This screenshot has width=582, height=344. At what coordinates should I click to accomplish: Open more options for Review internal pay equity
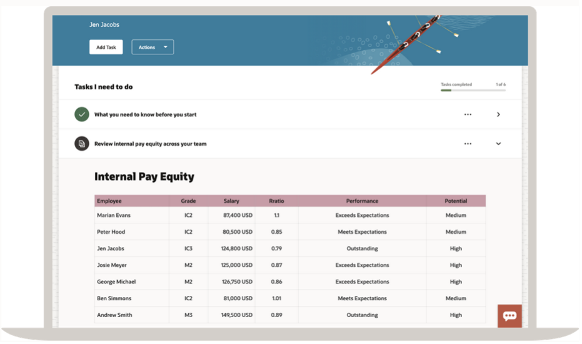coord(468,144)
